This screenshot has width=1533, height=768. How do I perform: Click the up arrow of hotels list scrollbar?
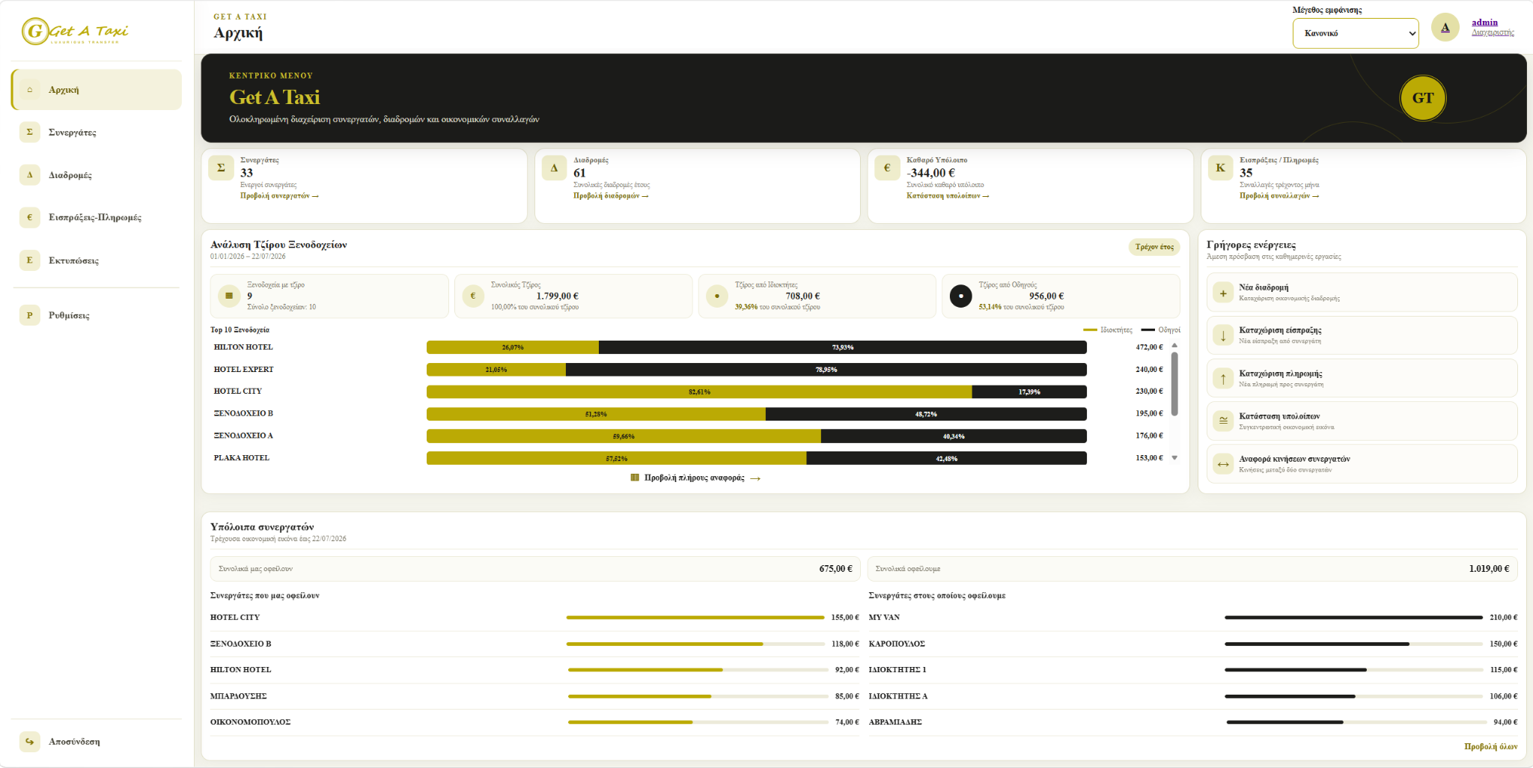pyautogui.click(x=1174, y=345)
